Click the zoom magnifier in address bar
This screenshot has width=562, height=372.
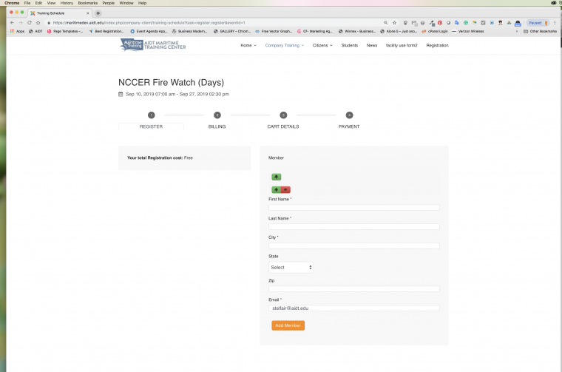tap(386, 23)
